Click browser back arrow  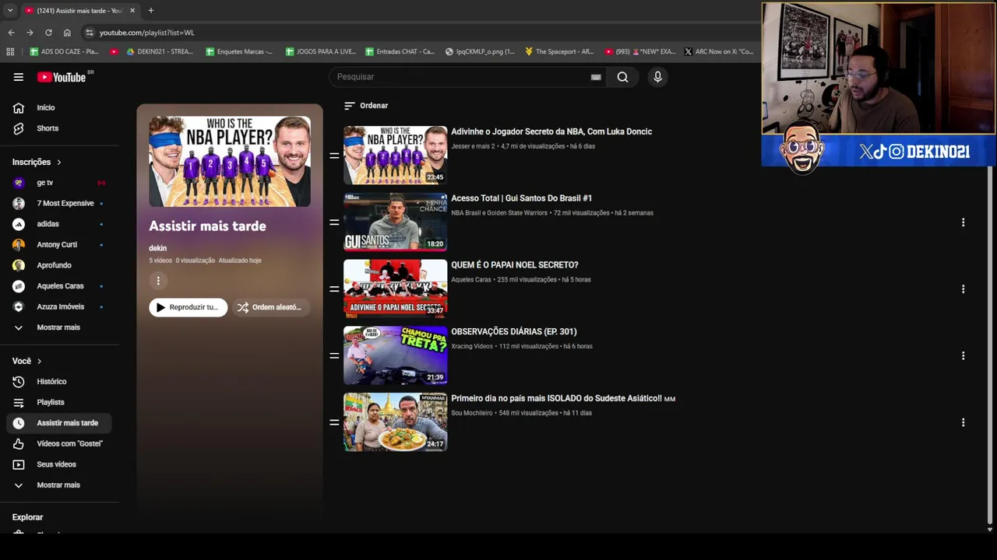tap(11, 33)
